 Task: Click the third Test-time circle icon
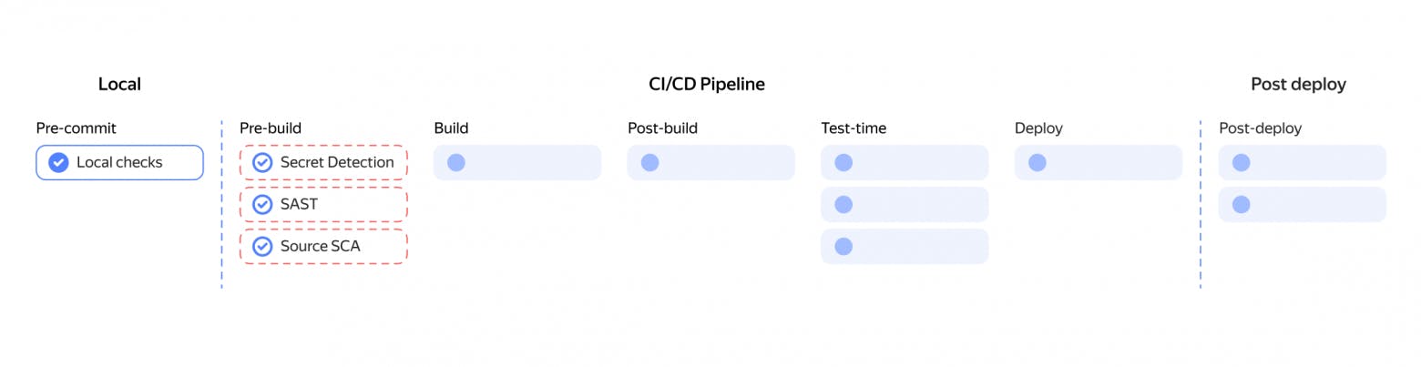(843, 247)
